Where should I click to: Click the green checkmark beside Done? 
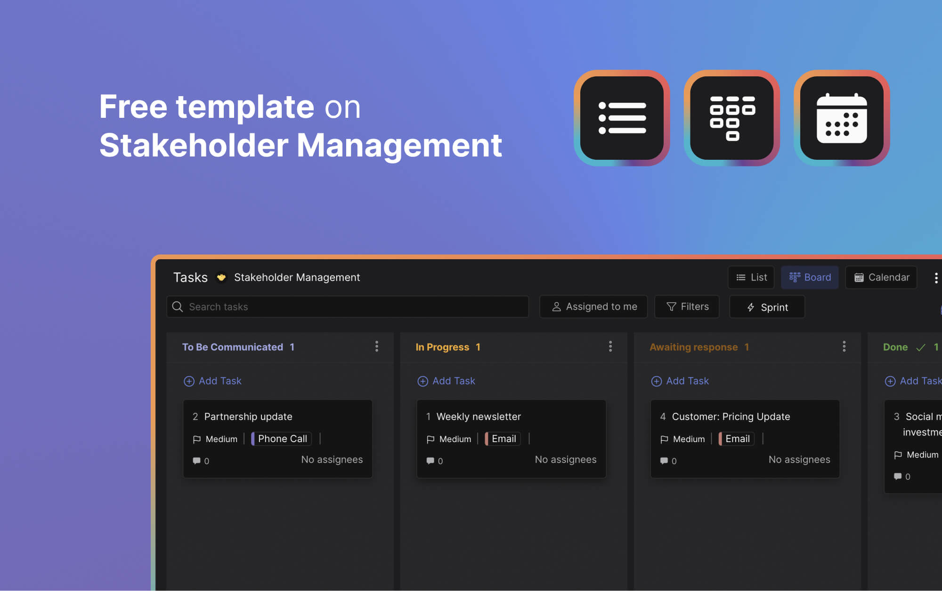pyautogui.click(x=921, y=347)
